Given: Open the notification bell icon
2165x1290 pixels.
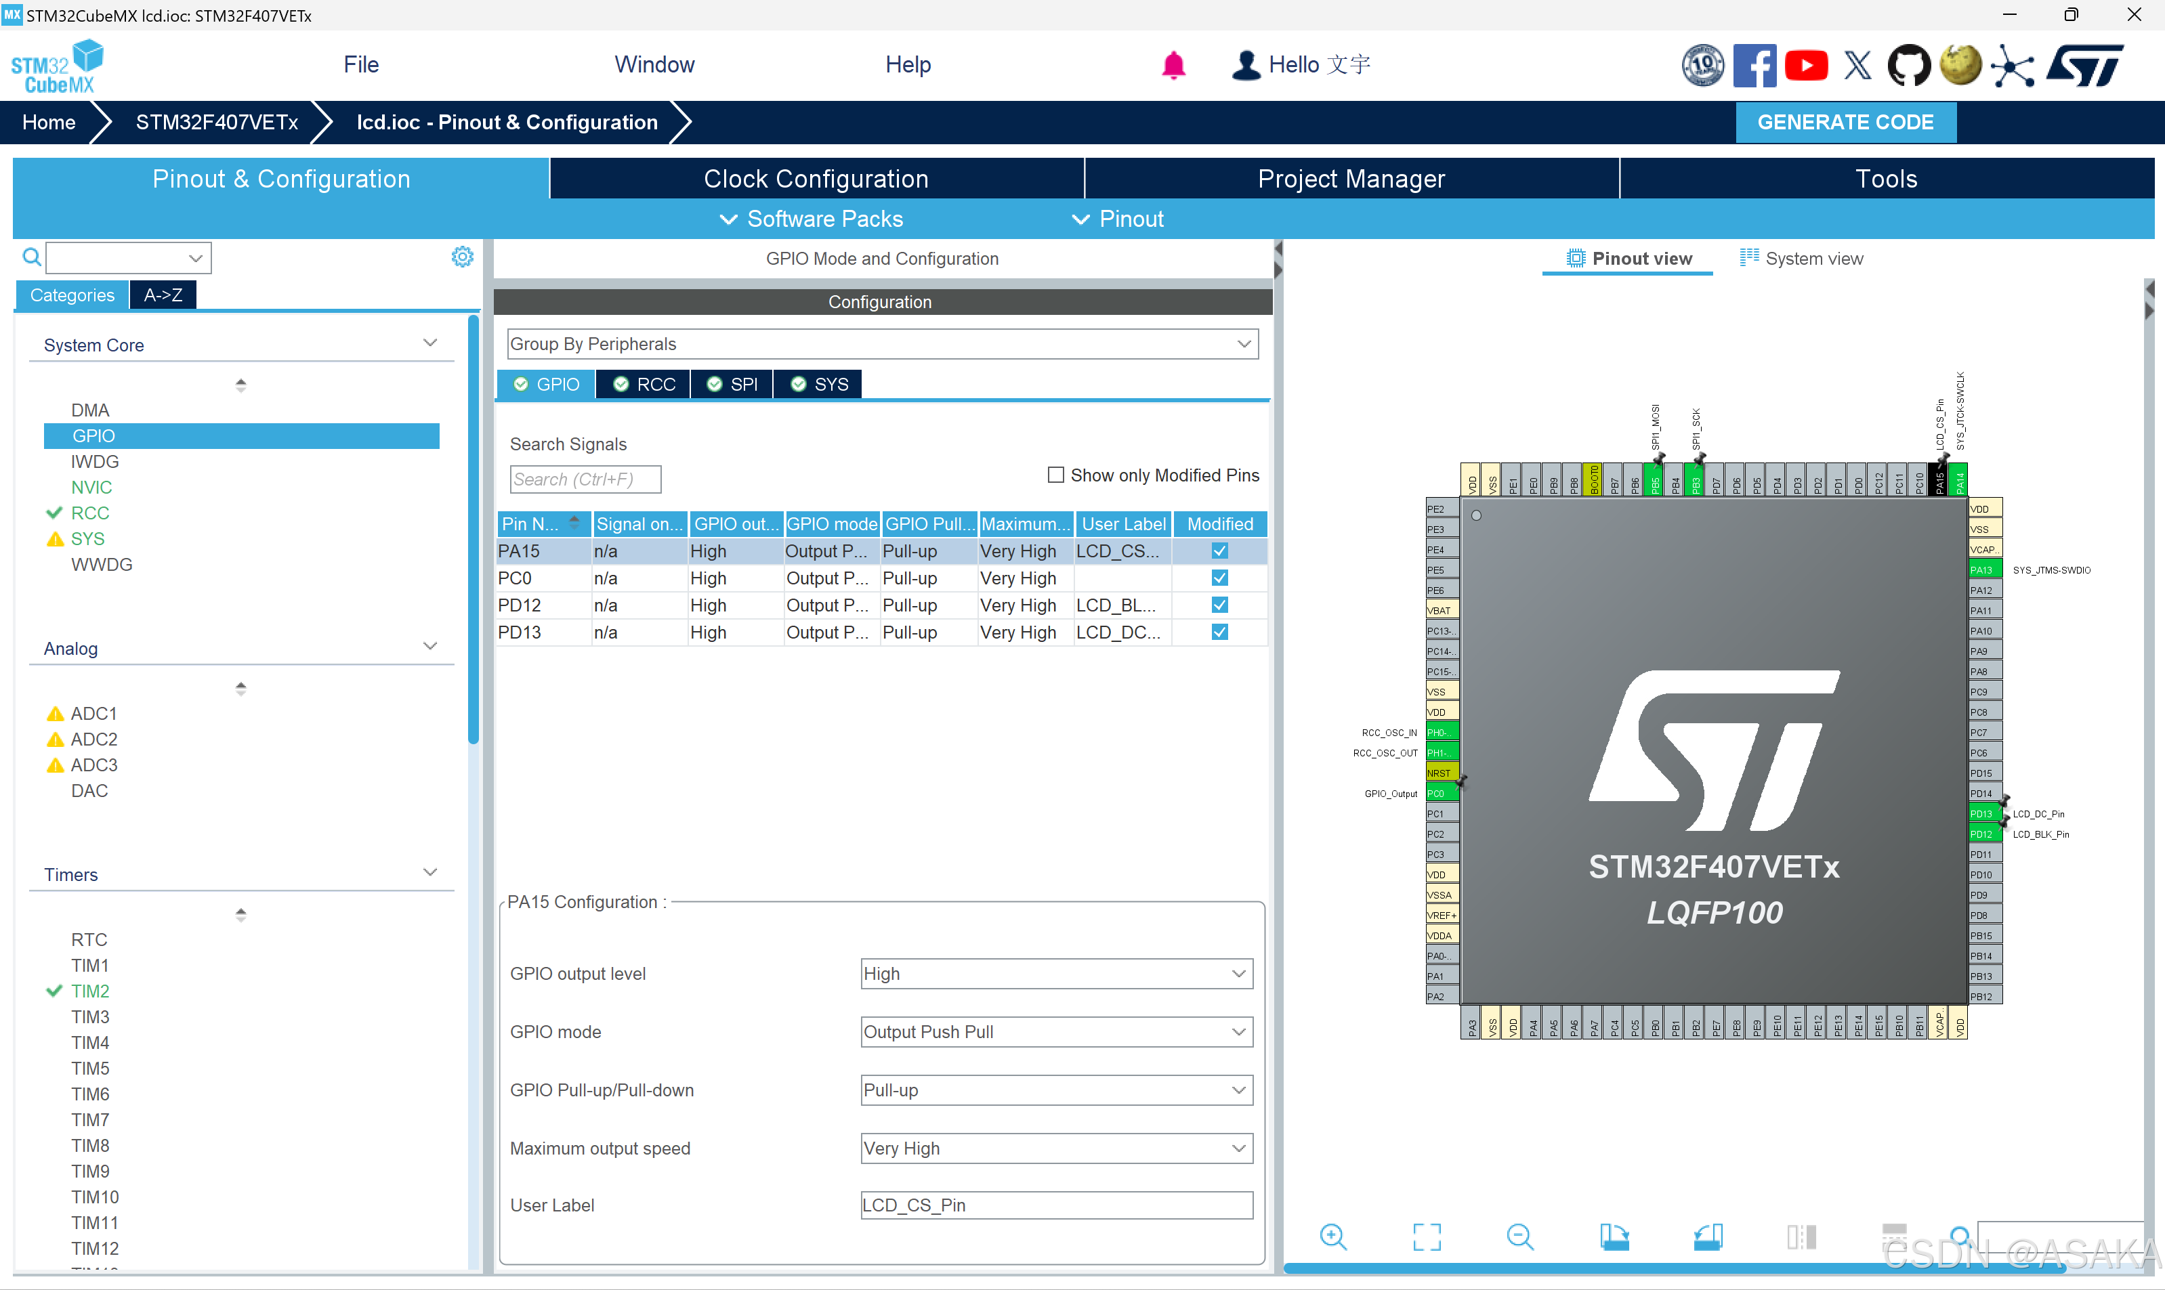Looking at the screenshot, I should pyautogui.click(x=1173, y=64).
